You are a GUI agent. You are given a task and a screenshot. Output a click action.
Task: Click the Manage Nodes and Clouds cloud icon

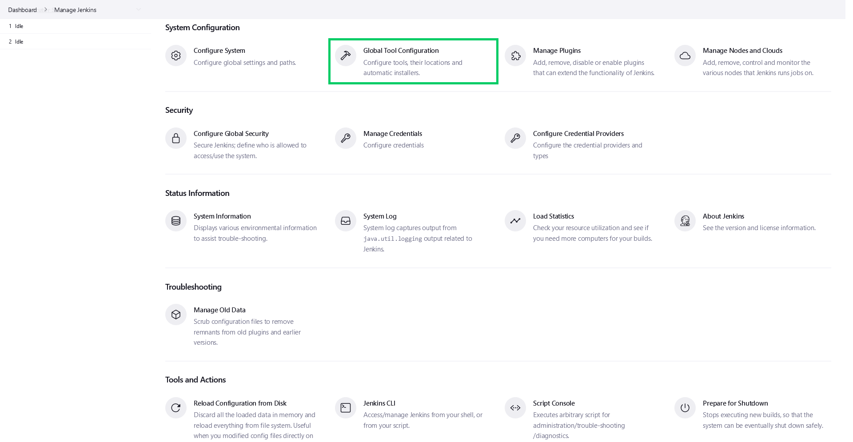point(685,56)
